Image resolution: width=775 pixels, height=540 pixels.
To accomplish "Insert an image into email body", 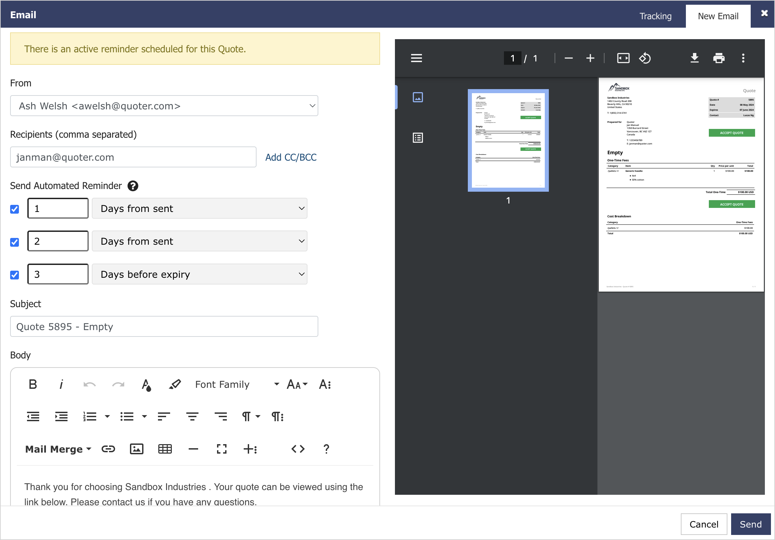I will (137, 449).
